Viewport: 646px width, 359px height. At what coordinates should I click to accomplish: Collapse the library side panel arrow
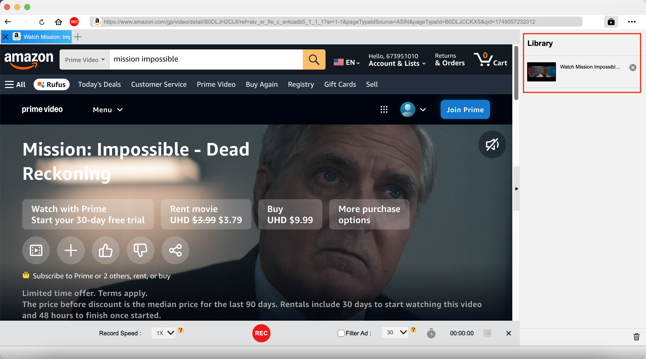[x=517, y=189]
